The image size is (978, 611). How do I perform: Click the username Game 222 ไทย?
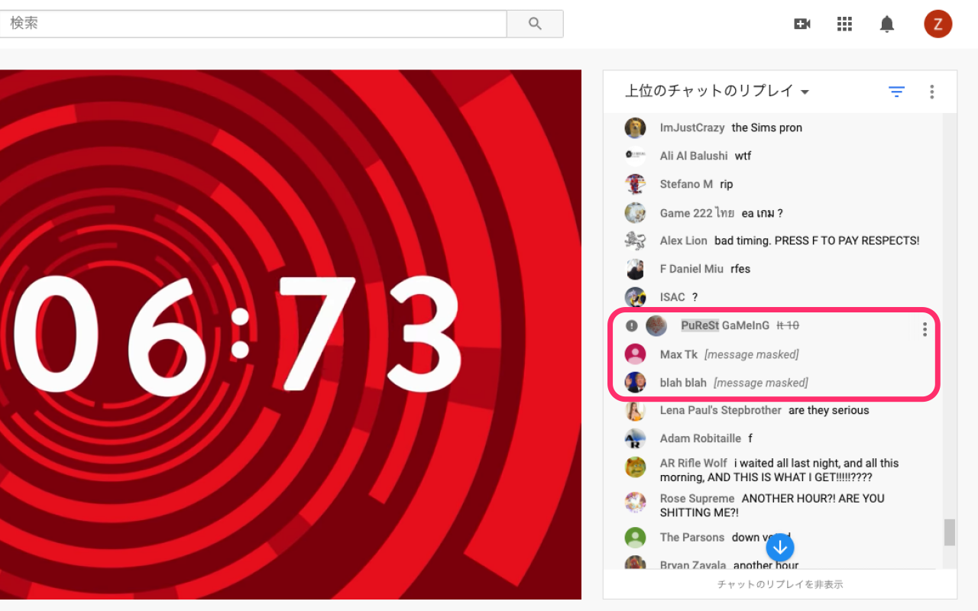pyautogui.click(x=697, y=213)
